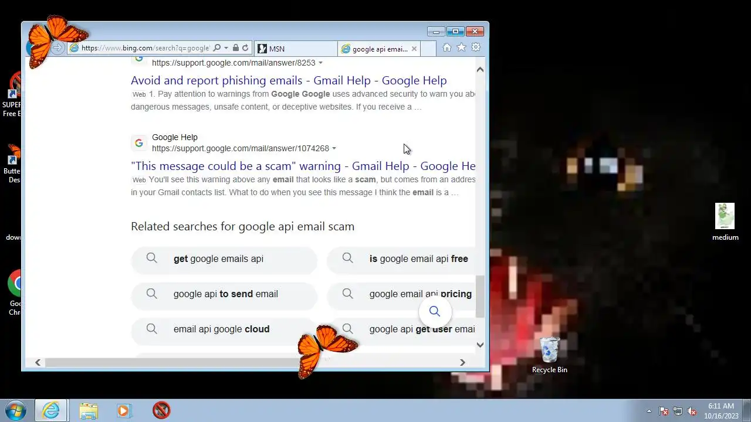Click the horizontal scrollbar thumb
This screenshot has width=751, height=422.
tap(174, 362)
